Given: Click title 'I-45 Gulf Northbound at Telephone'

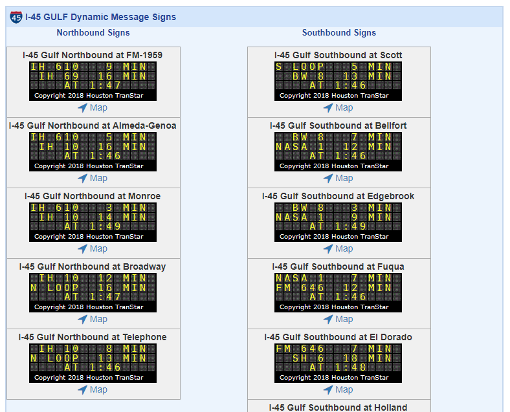Looking at the screenshot, I should coord(93,337).
